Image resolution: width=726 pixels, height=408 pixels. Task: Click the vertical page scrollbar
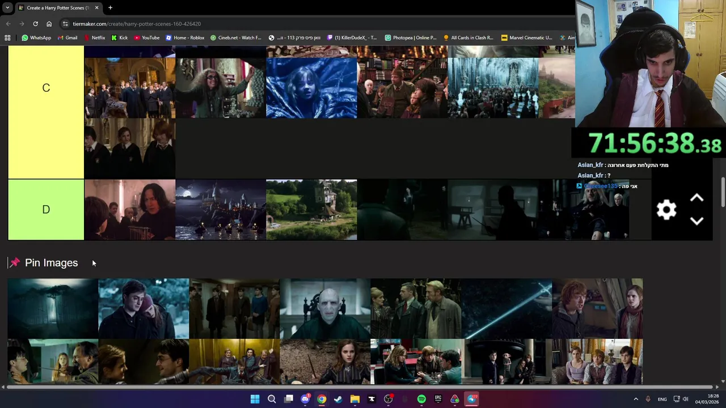[x=723, y=193]
